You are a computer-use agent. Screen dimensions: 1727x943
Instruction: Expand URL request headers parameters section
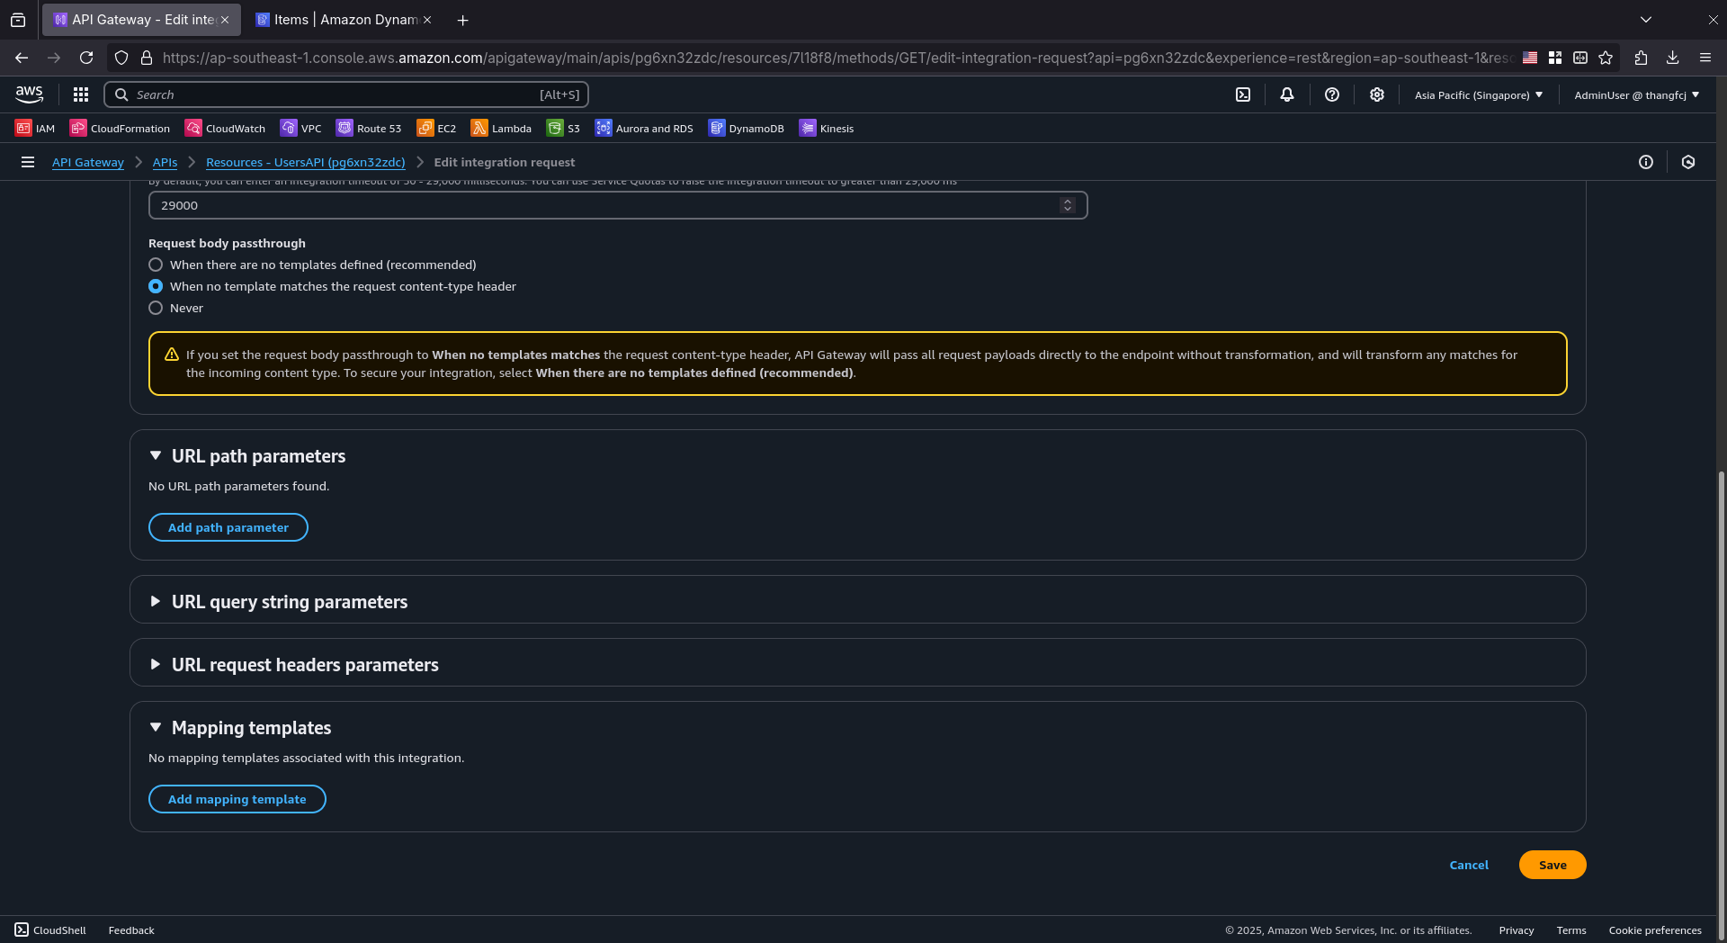(x=156, y=664)
